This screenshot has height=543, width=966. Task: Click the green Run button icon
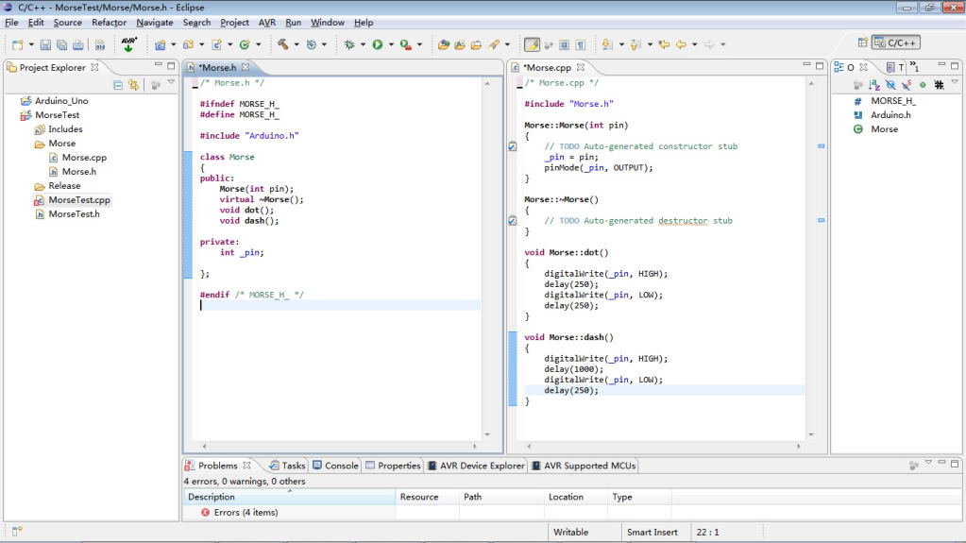tap(377, 44)
